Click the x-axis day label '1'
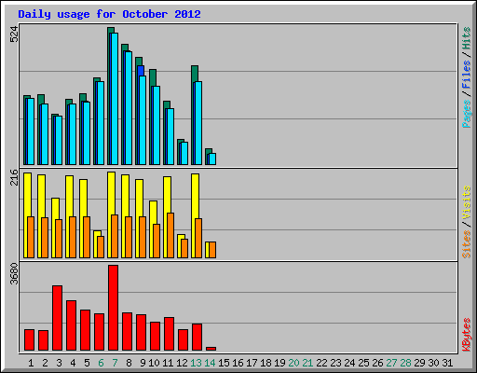Viewport: 477px width, 373px height. (31, 363)
